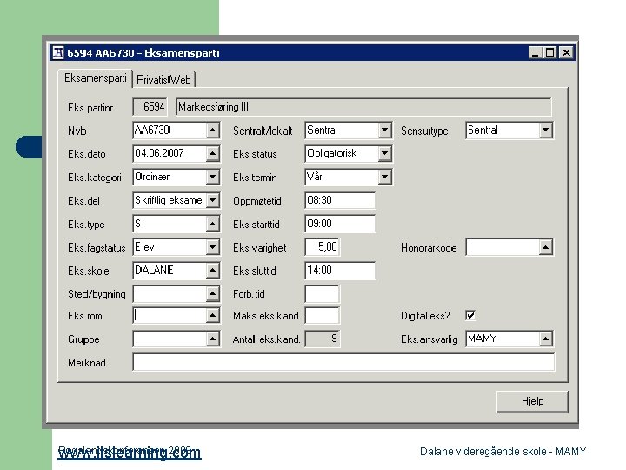This screenshot has height=470, width=626.
Task: Open the Eks.rom lookup arrow
Action: pyautogui.click(x=213, y=316)
